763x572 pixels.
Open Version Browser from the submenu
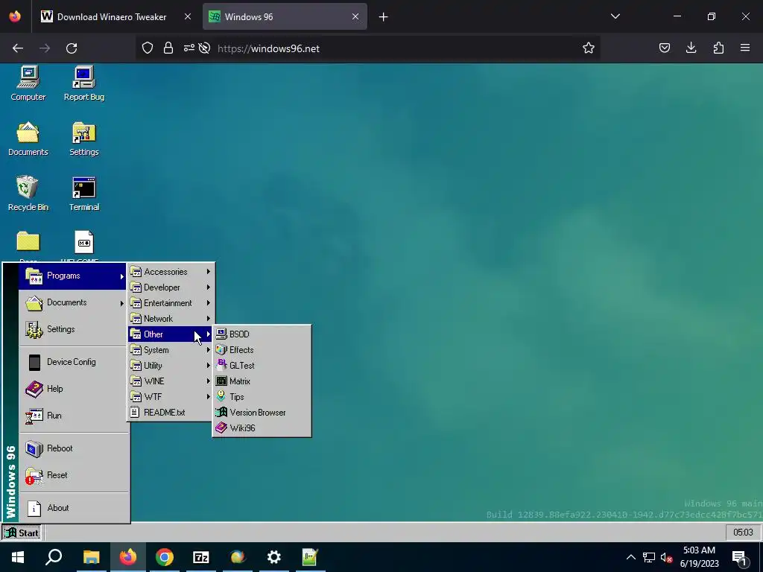pos(262,413)
